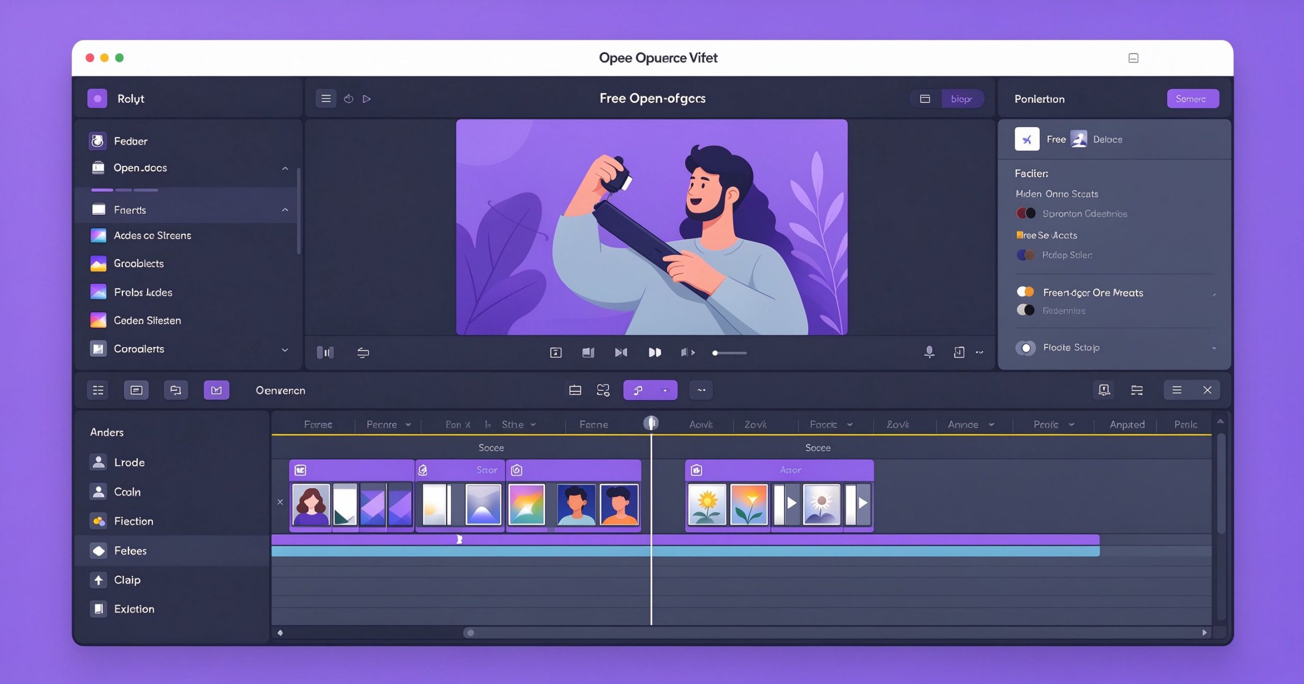The width and height of the screenshot is (1304, 684).
Task: Adjust the volume slider under the preview
Action: point(729,353)
